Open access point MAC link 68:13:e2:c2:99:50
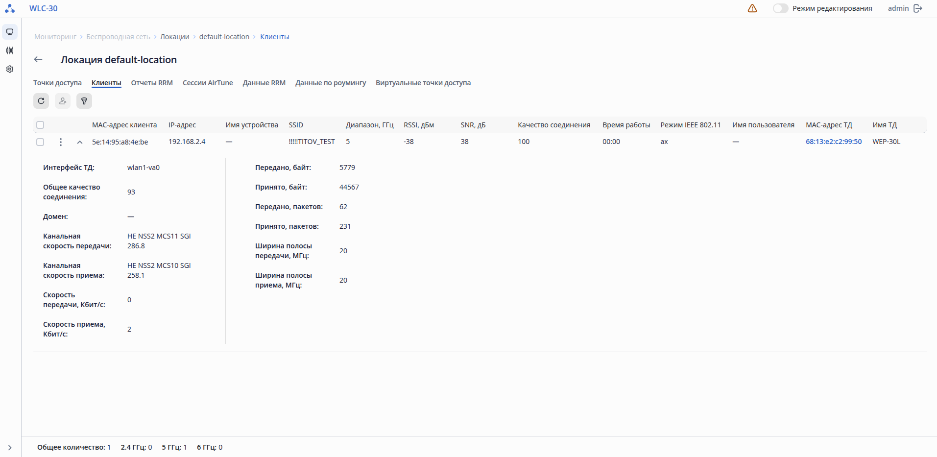 833,142
